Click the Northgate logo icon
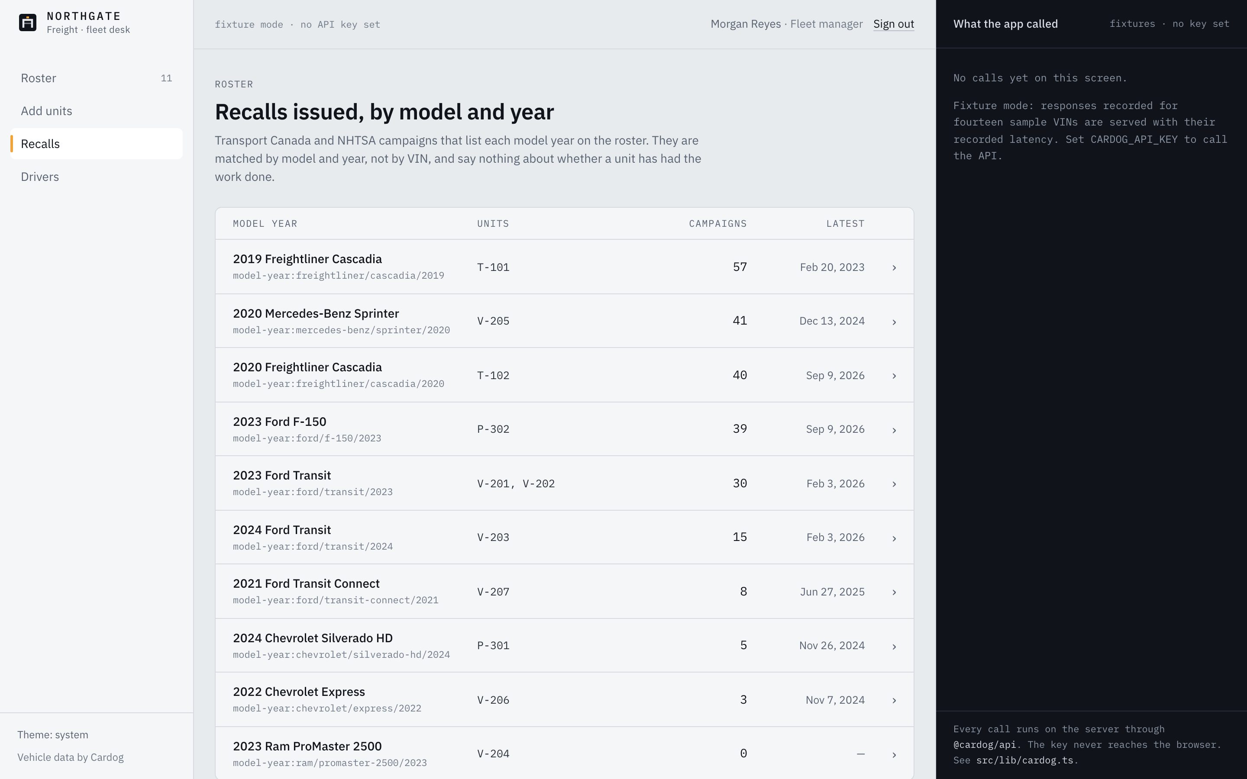The image size is (1247, 779). (x=28, y=23)
